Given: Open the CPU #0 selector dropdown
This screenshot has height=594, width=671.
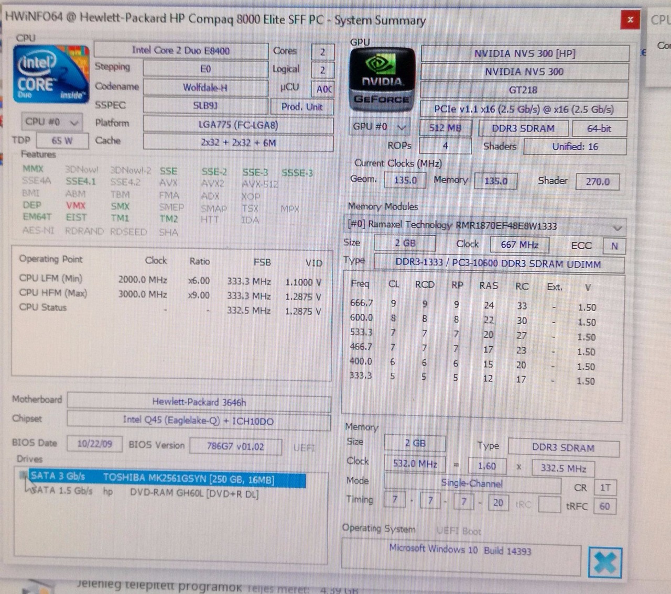Looking at the screenshot, I should pyautogui.click(x=51, y=122).
